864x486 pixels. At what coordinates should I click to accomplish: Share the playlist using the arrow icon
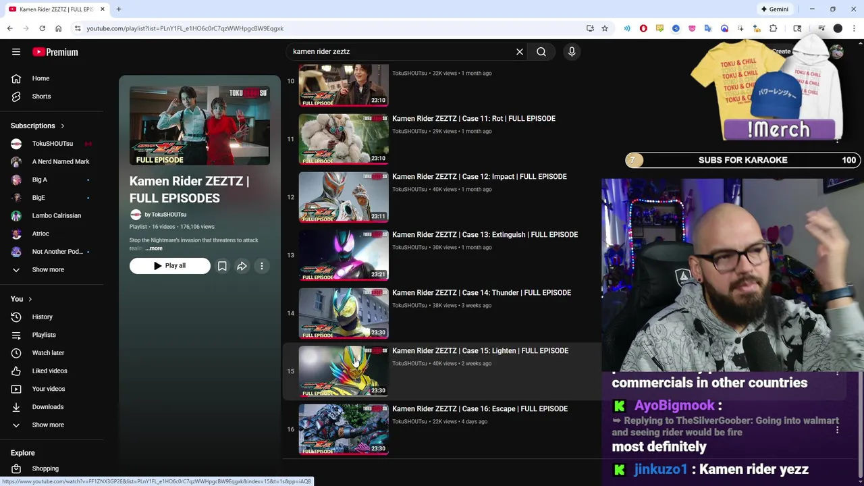[x=242, y=266]
